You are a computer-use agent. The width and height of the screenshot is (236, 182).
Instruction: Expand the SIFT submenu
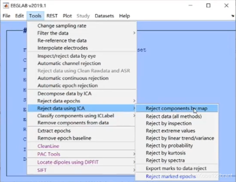coord(82,170)
